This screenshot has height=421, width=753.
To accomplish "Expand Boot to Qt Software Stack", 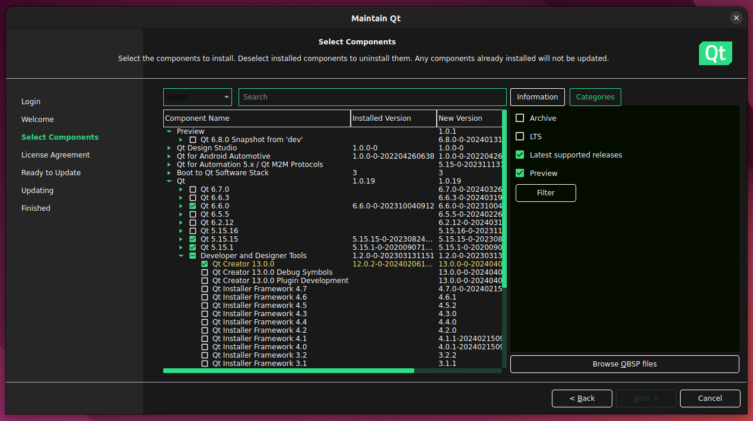I will [x=169, y=173].
